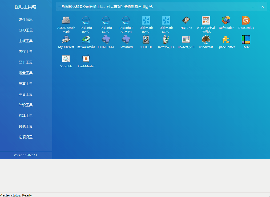The height and width of the screenshot is (197, 270).
Task: Open DiskMark (64位) benchmark tool
Action: pos(146,21)
